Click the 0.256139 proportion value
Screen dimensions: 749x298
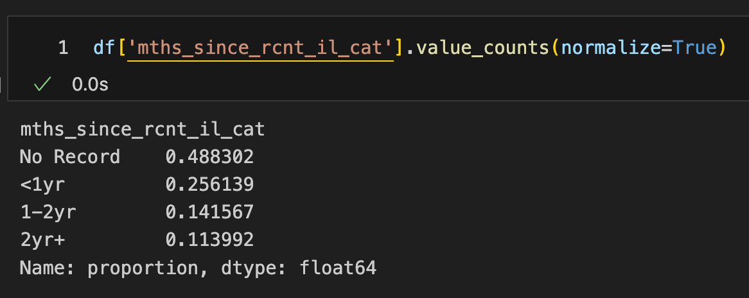209,184
